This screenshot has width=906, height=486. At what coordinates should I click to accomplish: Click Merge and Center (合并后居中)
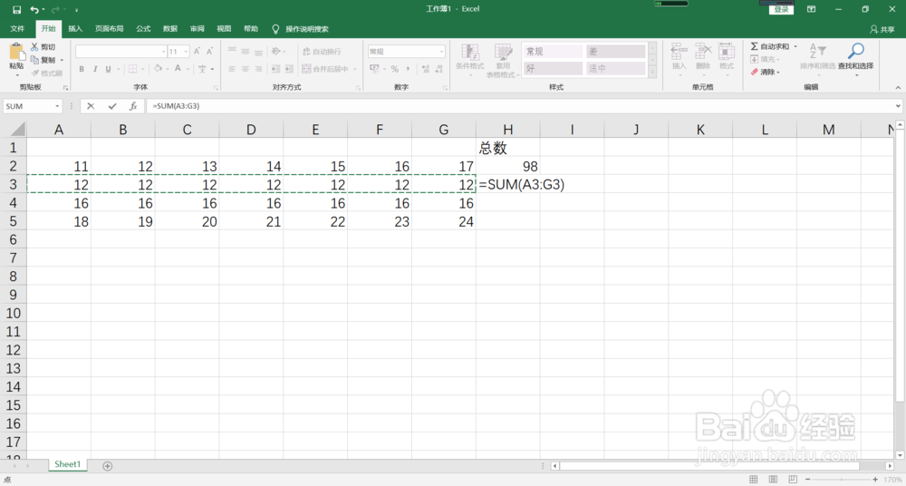click(x=325, y=69)
